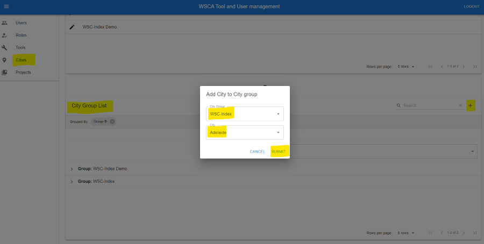Expand the Group: WSC-Index row
The width and height of the screenshot is (484, 244).
coord(72,182)
